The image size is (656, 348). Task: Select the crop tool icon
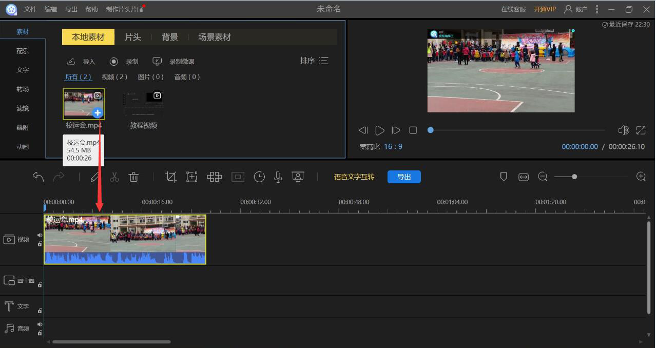pyautogui.click(x=171, y=177)
